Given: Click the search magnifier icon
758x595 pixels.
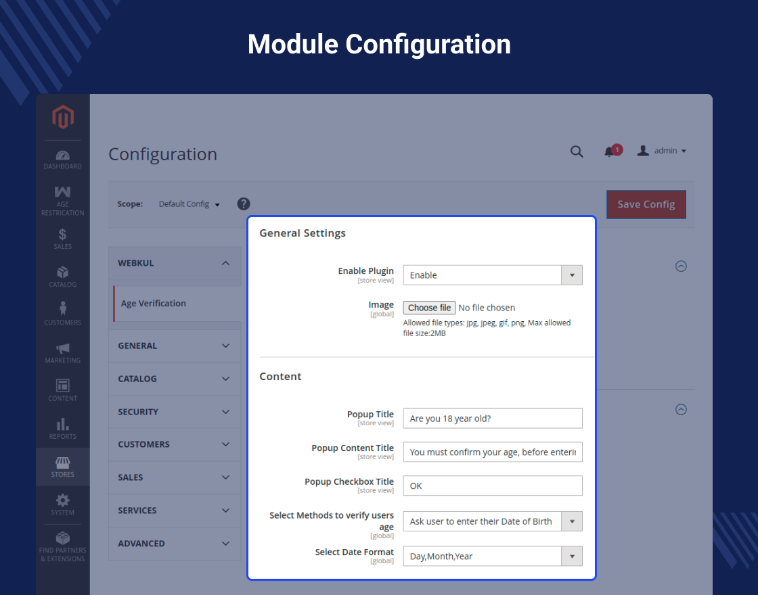Looking at the screenshot, I should coord(576,151).
